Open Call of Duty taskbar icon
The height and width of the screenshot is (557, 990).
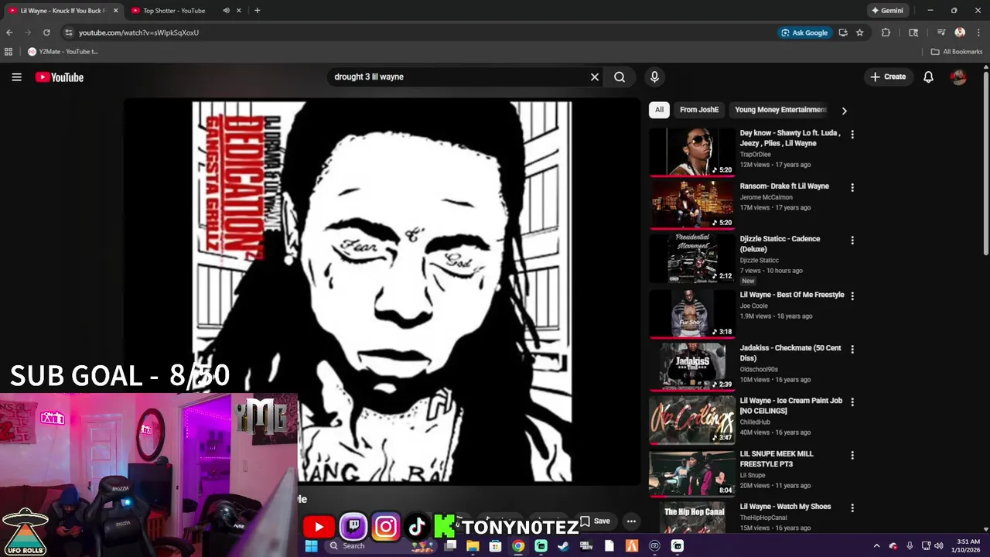pyautogui.click(x=586, y=545)
